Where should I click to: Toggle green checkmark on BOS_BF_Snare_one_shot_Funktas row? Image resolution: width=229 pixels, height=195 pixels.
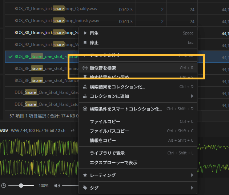coord(11,57)
